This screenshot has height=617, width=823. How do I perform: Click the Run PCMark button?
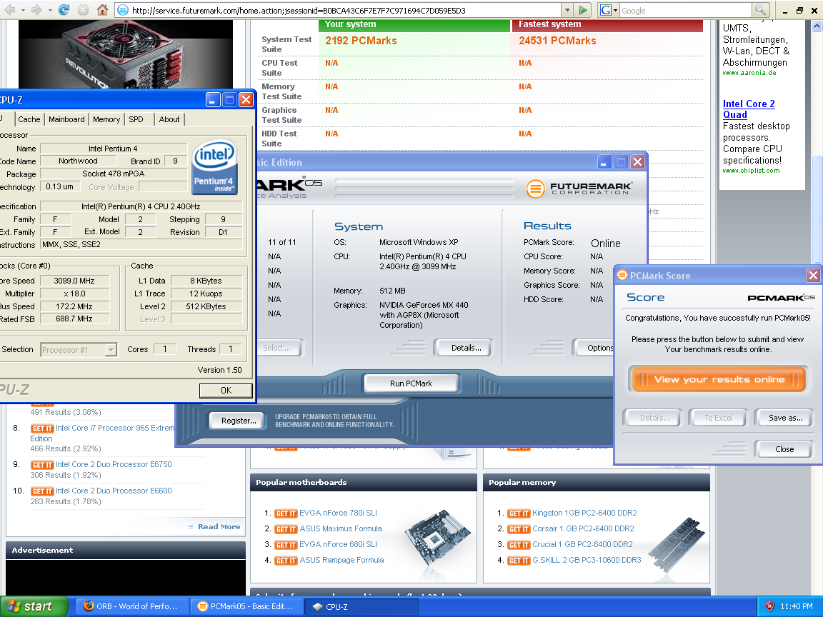[411, 383]
